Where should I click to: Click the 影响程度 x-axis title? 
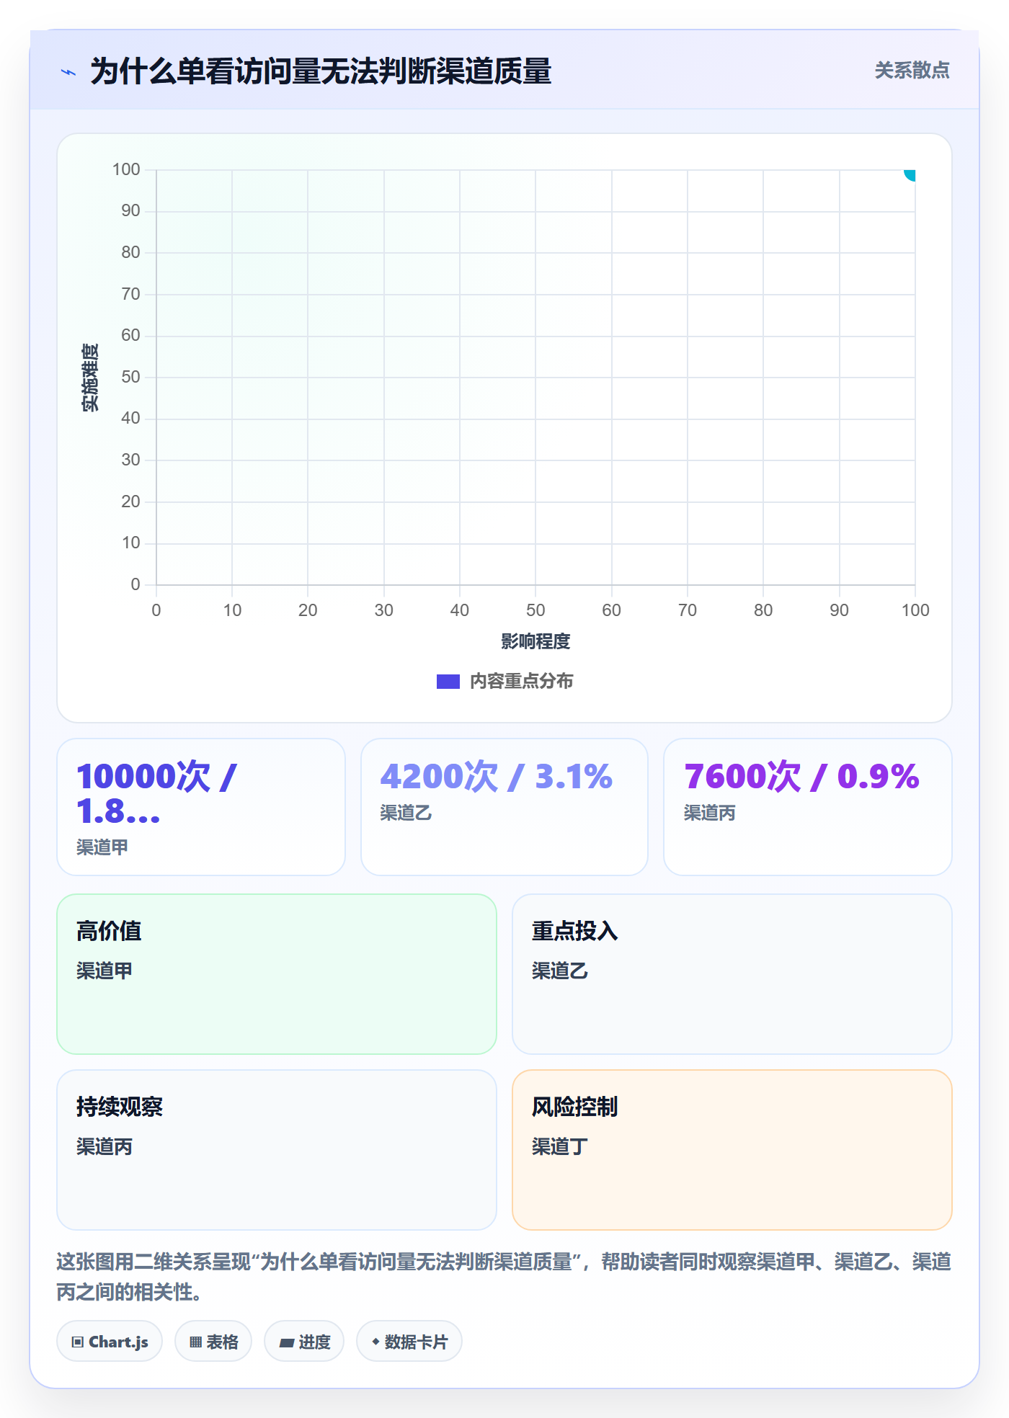point(535,641)
